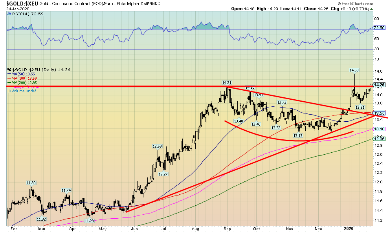Click the RSI 72.59 value tag on right
This screenshot has width=389, height=232.
[378, 28]
